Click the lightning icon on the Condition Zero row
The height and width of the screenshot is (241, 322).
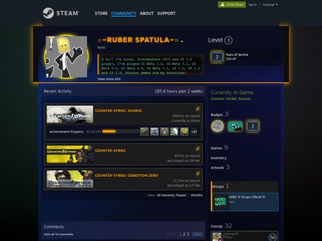point(197,174)
